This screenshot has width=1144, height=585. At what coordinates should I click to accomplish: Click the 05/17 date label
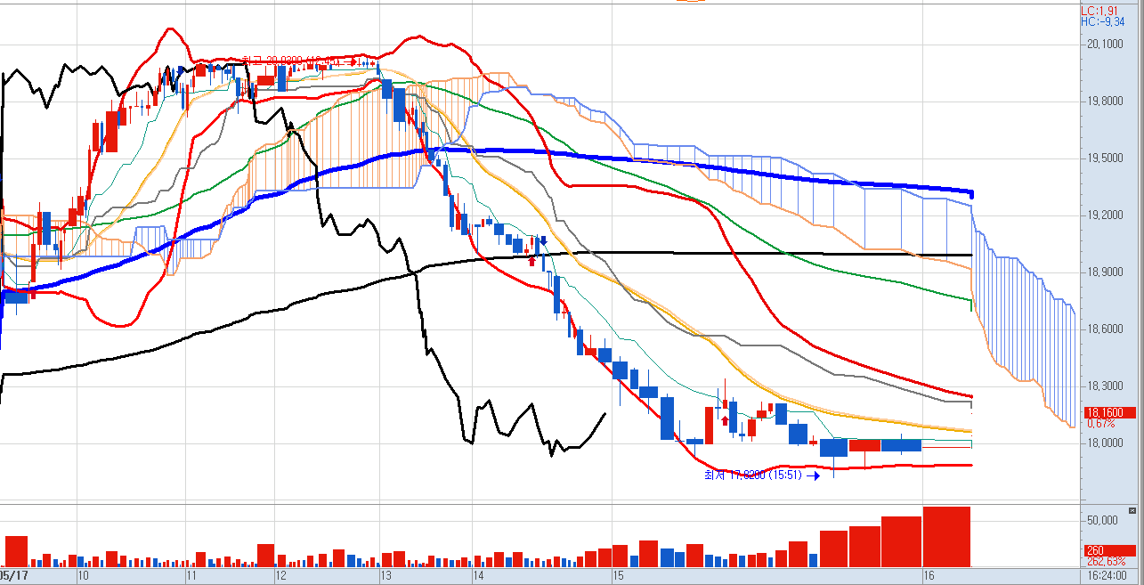(x=15, y=576)
